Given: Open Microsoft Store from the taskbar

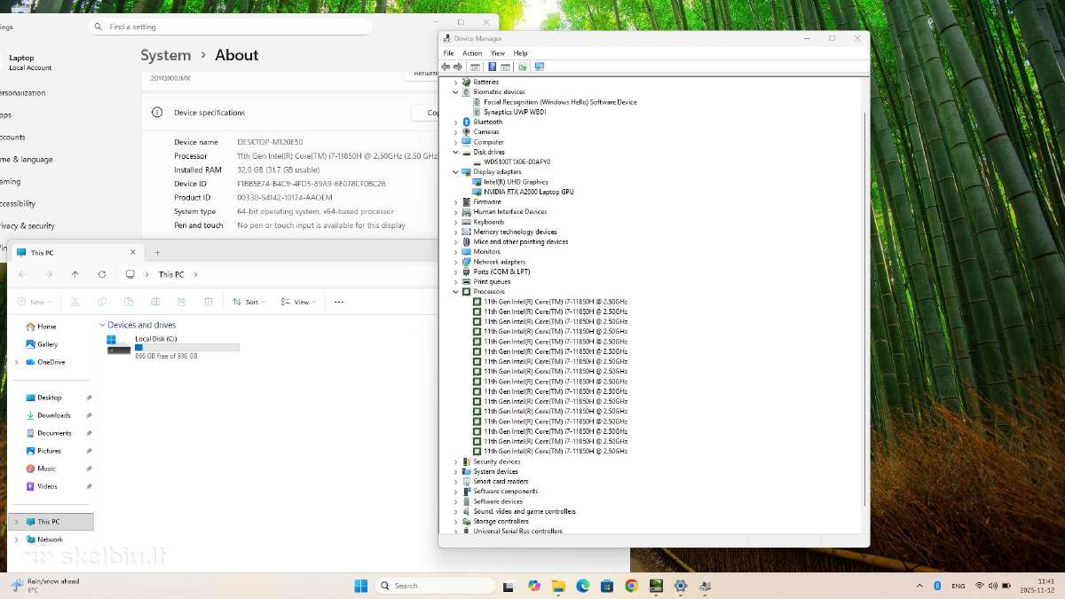Looking at the screenshot, I should point(607,586).
